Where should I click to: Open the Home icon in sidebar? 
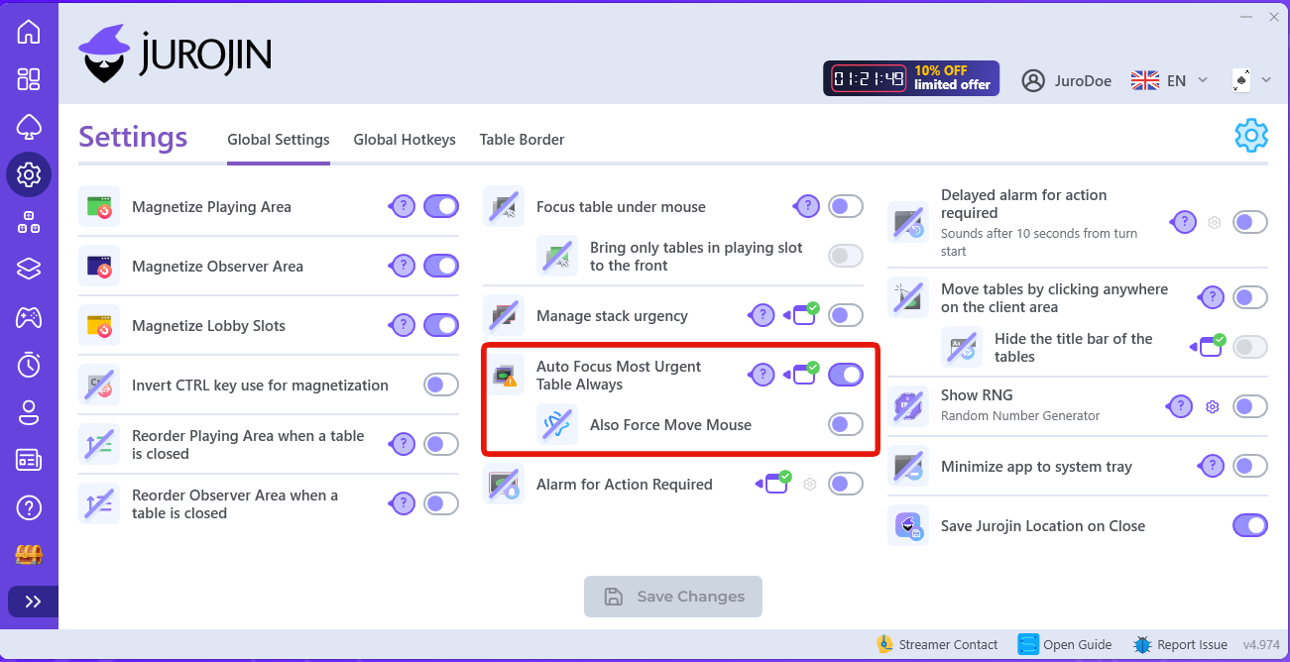tap(29, 32)
